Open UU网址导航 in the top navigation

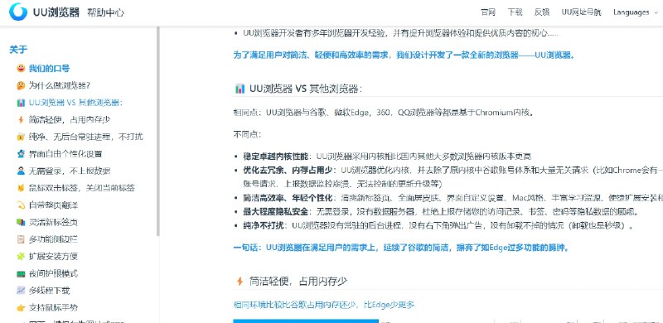coord(581,12)
